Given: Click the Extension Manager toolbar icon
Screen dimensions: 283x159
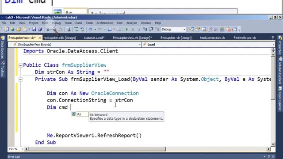Looking at the screenshot, I should tap(222, 29).
